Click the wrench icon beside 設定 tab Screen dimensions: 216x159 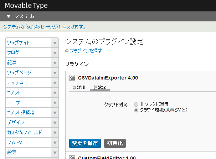click(x=95, y=87)
